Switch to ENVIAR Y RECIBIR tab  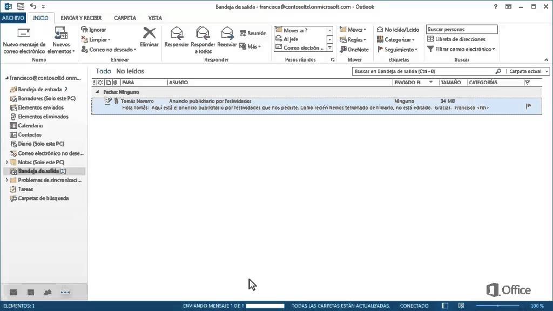pyautogui.click(x=81, y=18)
